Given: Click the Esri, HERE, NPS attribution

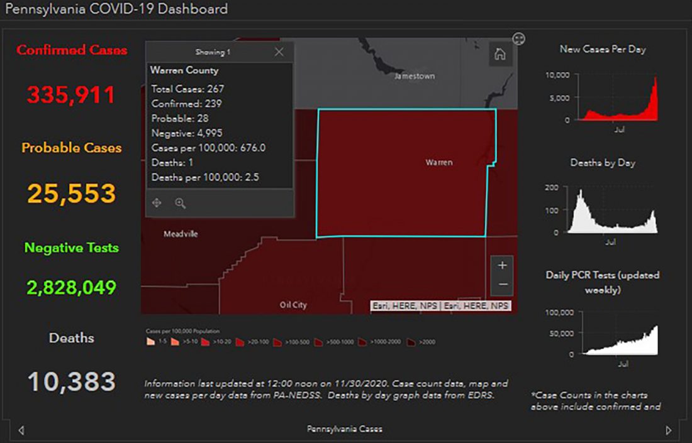Looking at the screenshot, I should pos(440,306).
